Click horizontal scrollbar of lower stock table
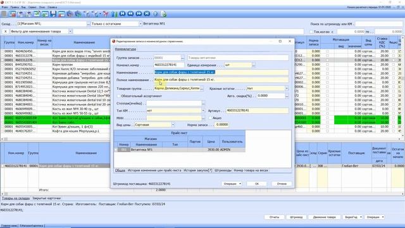Image resolution: width=405 pixels, height=228 pixels. point(201,194)
